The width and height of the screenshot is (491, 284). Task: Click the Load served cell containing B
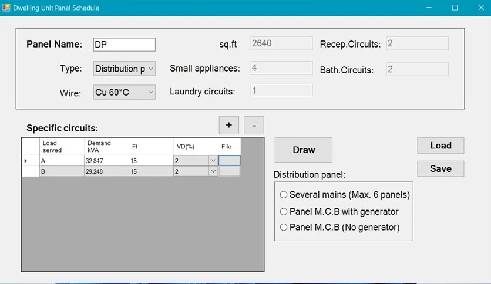(x=62, y=171)
